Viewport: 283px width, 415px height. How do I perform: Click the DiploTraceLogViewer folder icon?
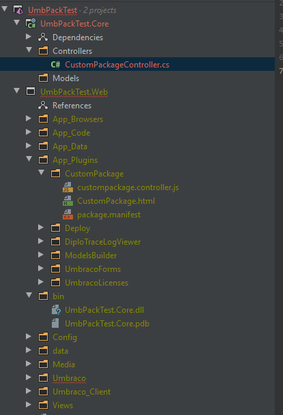56,242
